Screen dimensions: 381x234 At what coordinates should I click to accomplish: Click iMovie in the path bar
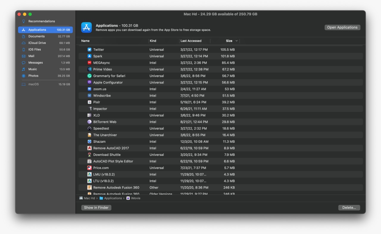tap(133, 198)
